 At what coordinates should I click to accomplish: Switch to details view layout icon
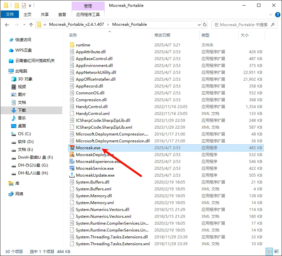tap(269, 251)
